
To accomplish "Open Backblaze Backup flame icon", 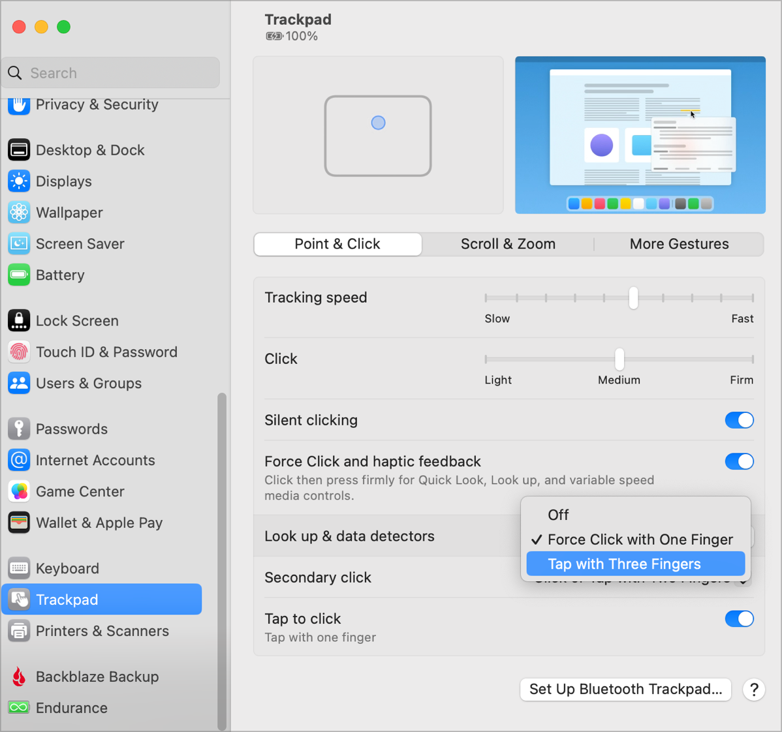I will [x=19, y=677].
